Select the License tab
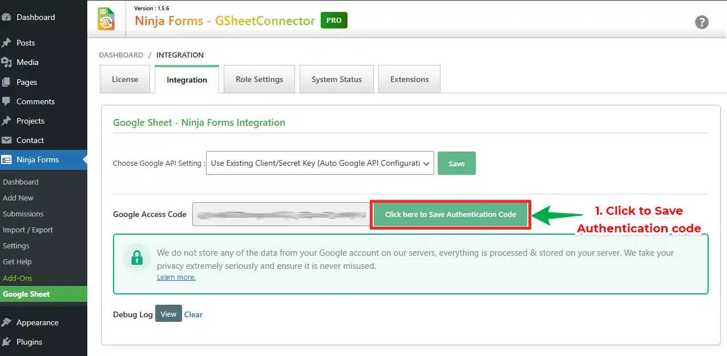This screenshot has height=356, width=727. click(125, 79)
